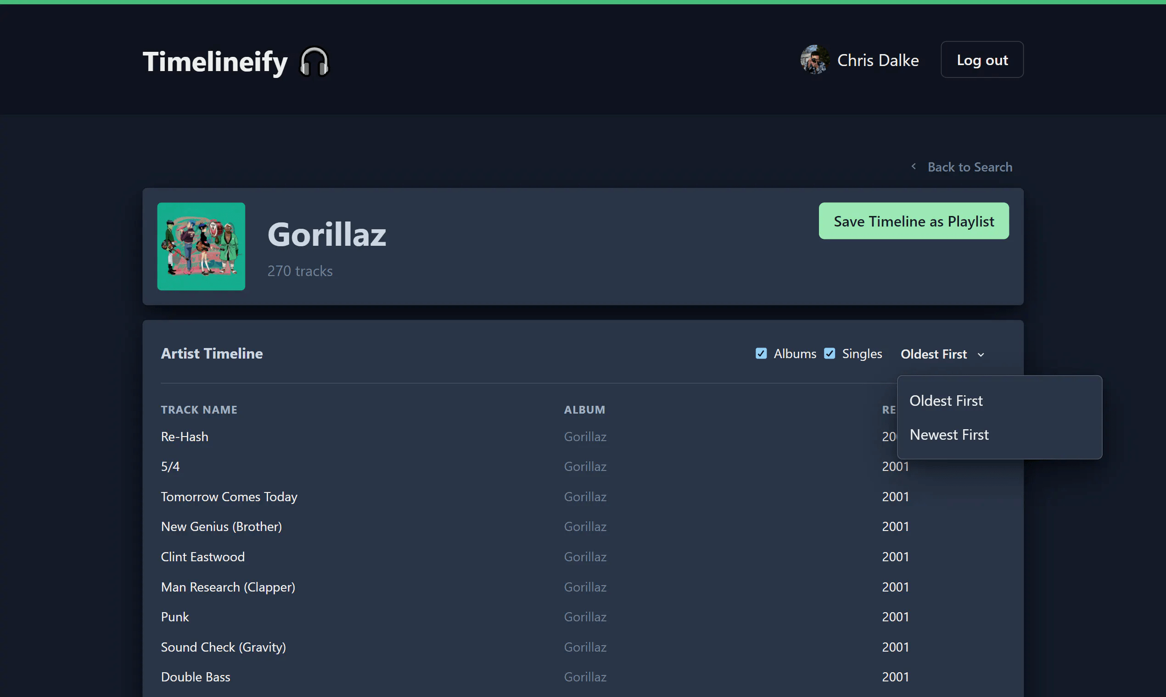
Task: Click the Albums checkbox icon
Action: 761,353
